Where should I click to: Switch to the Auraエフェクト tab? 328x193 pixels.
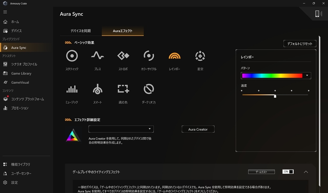tap(123, 31)
